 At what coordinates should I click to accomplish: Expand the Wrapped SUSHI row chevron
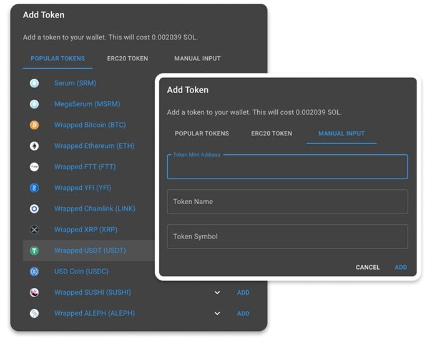tap(217, 292)
